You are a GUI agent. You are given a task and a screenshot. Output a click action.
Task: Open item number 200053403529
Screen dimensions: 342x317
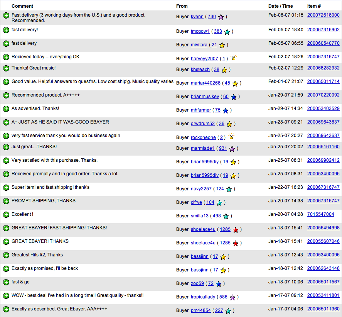[x=323, y=108]
